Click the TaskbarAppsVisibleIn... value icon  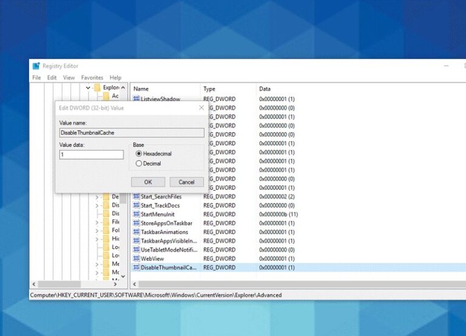pyautogui.click(x=136, y=241)
